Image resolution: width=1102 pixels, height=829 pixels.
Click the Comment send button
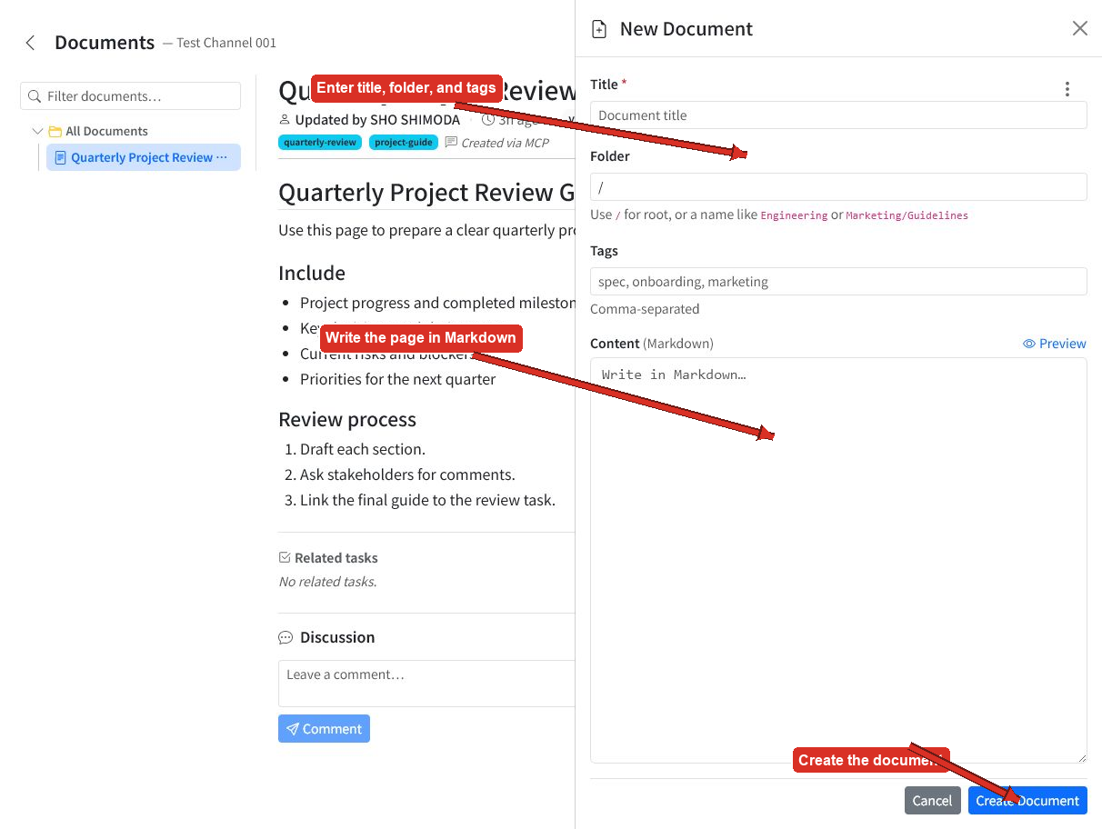coord(324,729)
